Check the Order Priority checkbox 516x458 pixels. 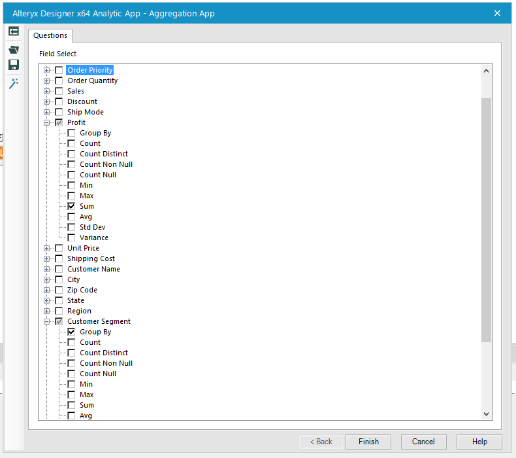[59, 70]
